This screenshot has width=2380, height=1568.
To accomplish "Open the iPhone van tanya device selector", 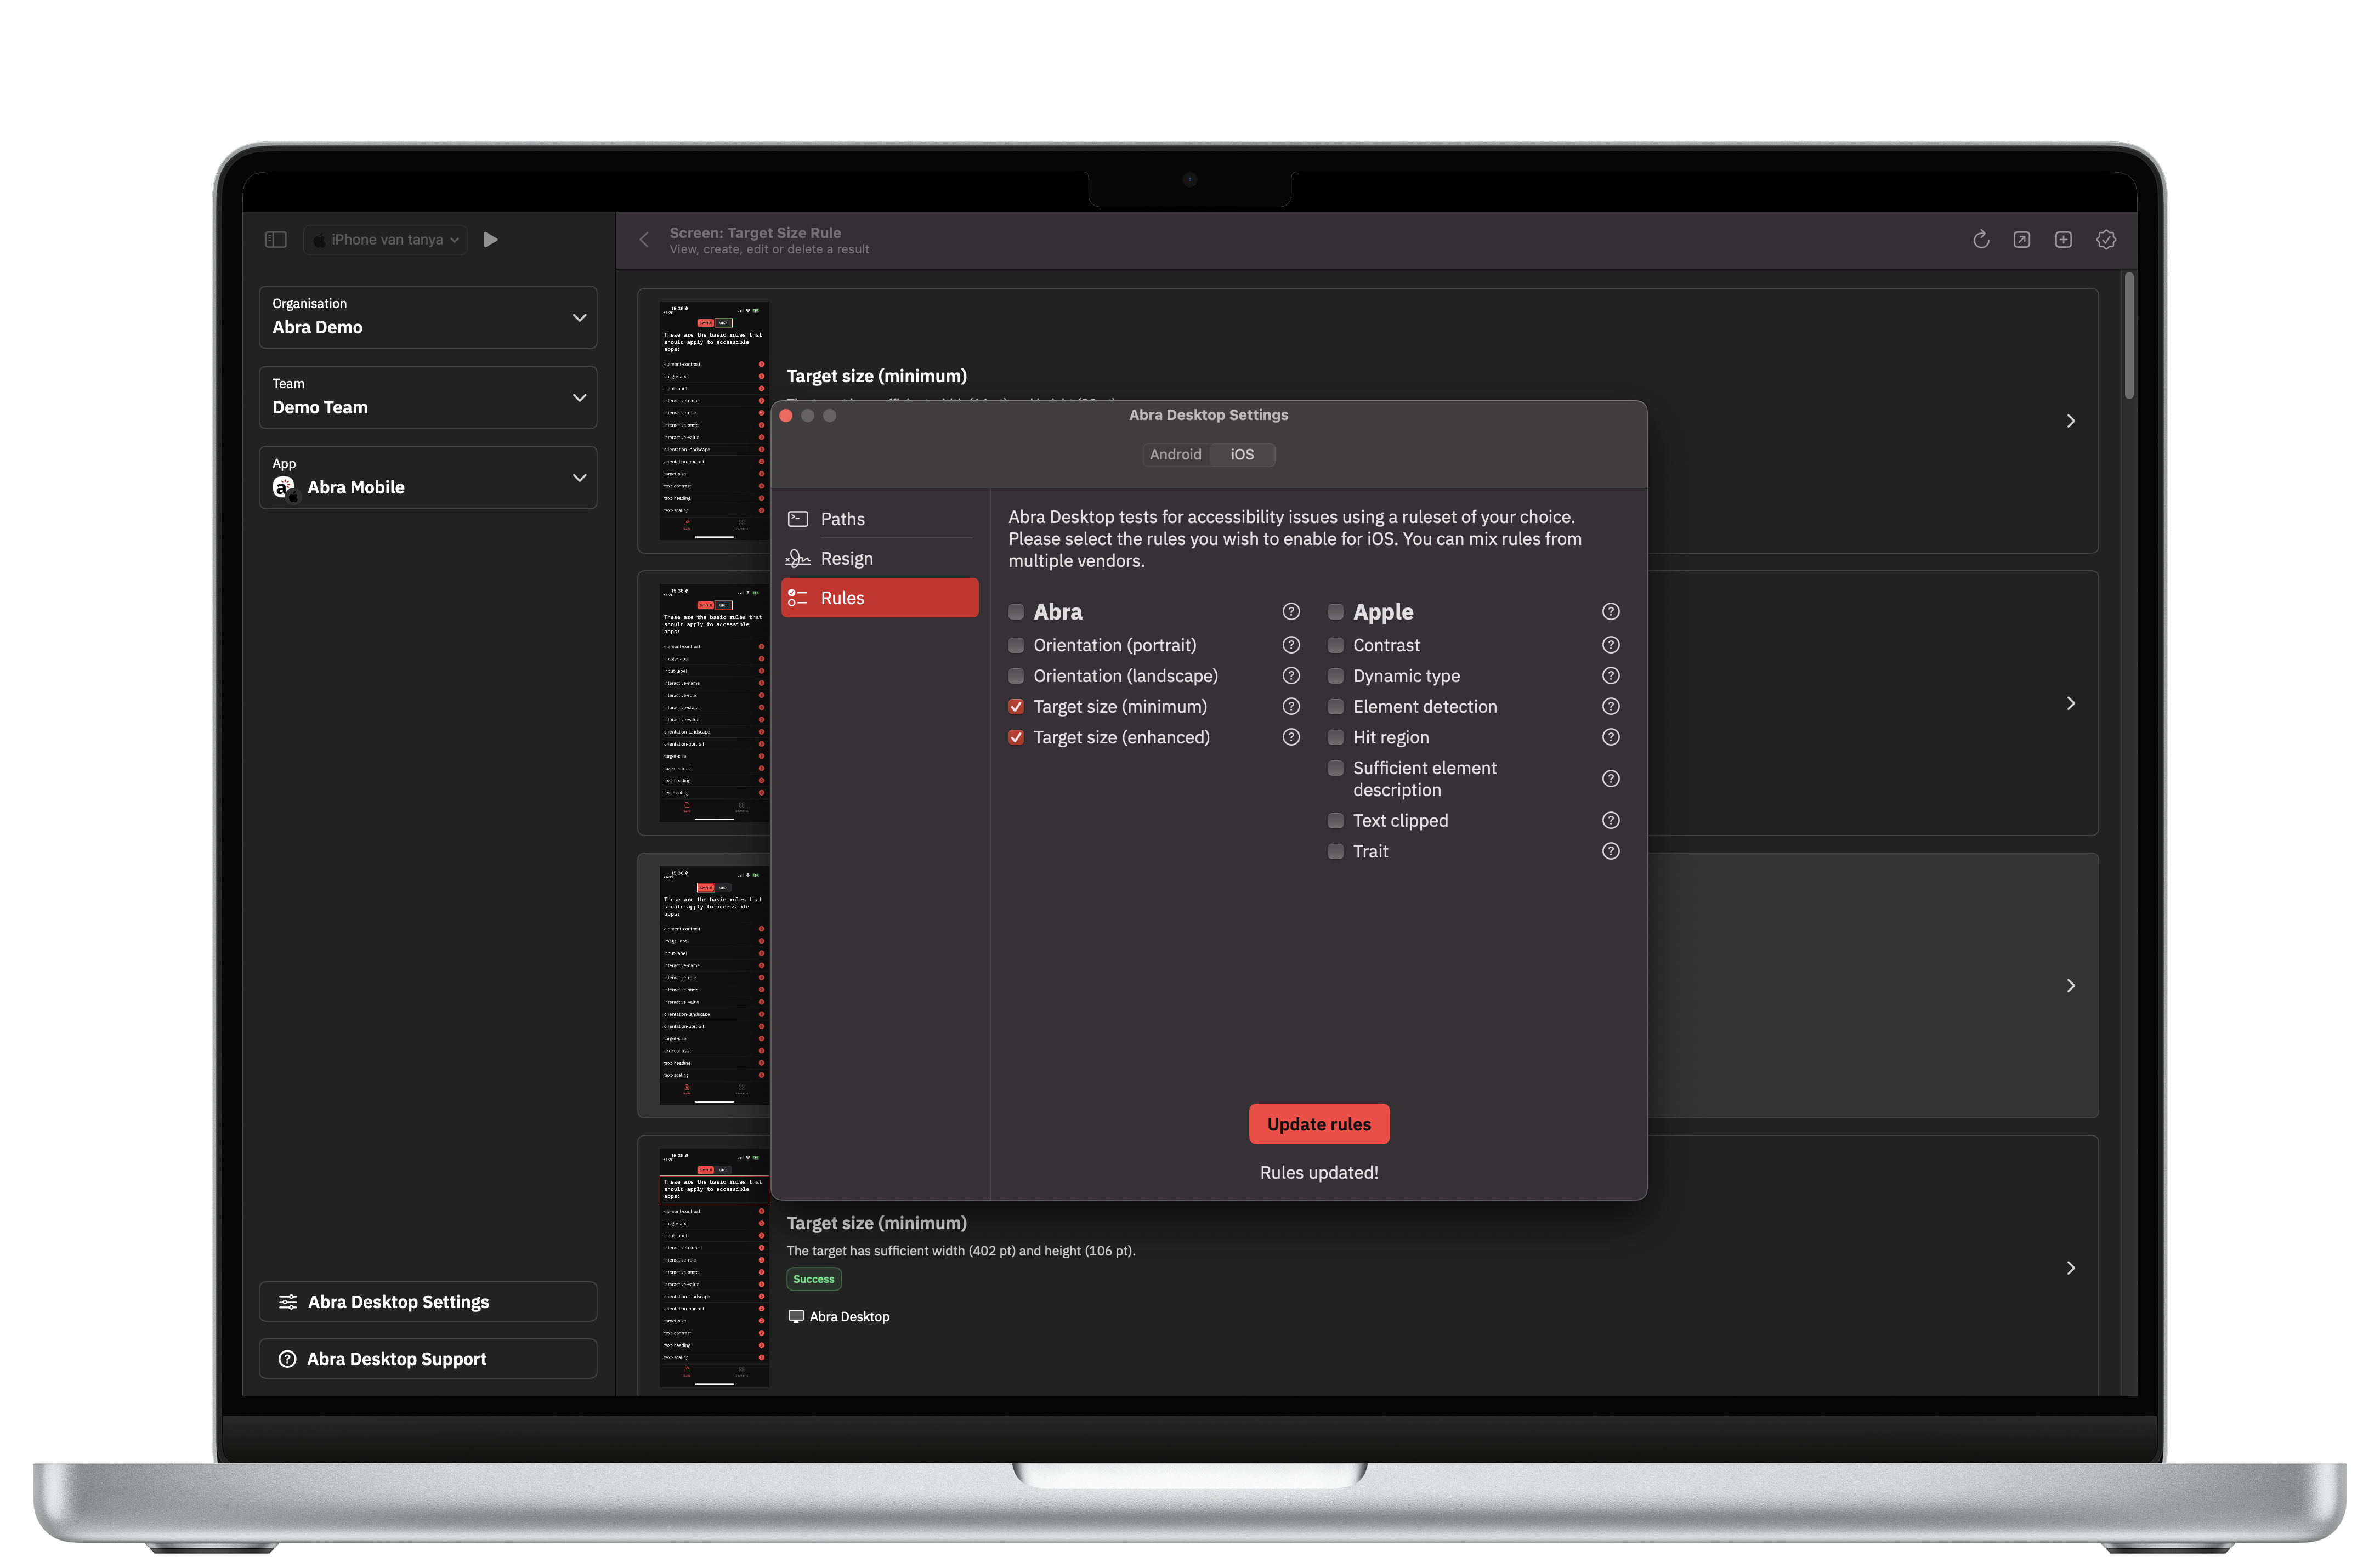I will coord(386,240).
